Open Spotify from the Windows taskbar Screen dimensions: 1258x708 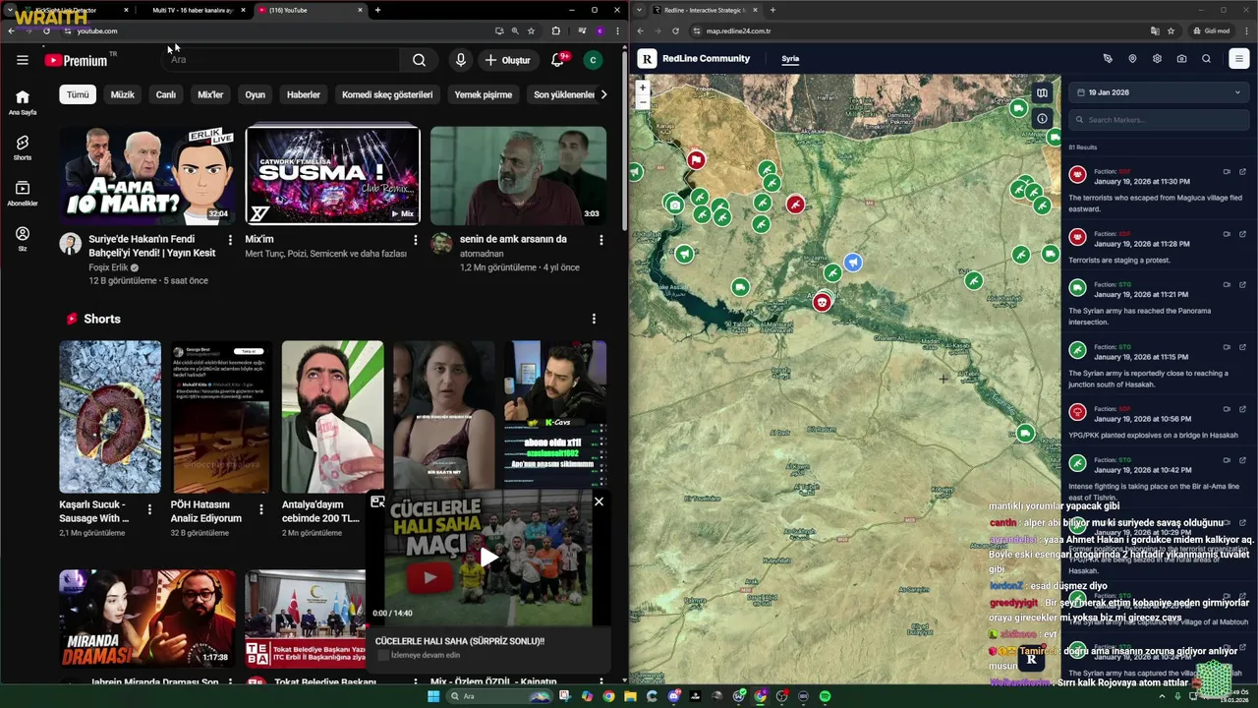tap(825, 696)
